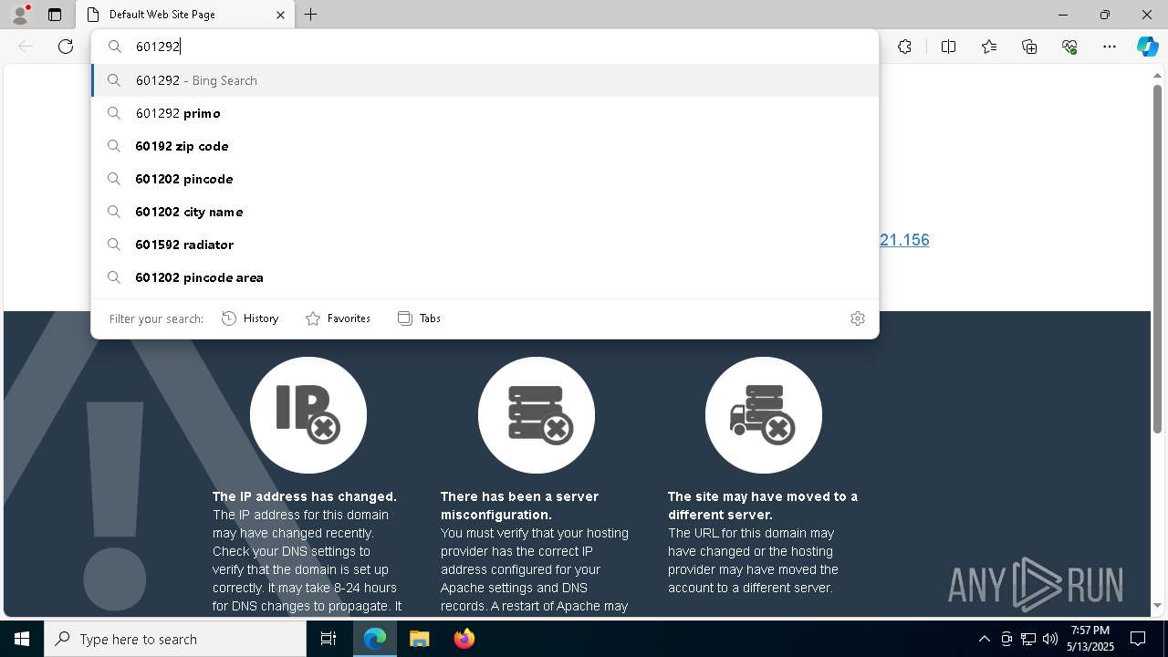
Task: Select the 601292 - Bing Search suggestion
Action: click(x=485, y=80)
